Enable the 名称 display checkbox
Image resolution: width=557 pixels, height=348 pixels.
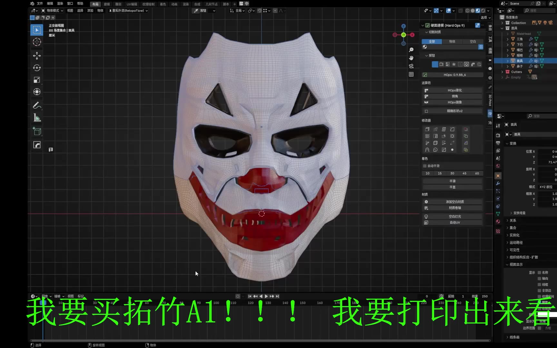click(x=539, y=273)
